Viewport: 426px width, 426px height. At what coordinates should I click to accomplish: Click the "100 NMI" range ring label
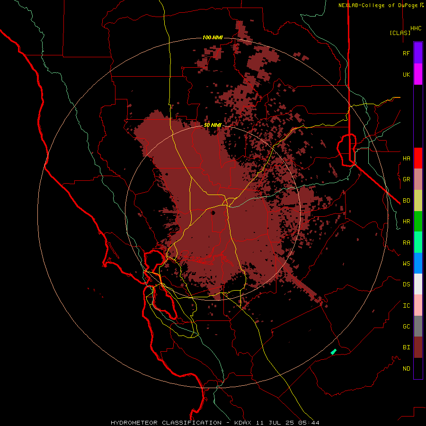213,37
